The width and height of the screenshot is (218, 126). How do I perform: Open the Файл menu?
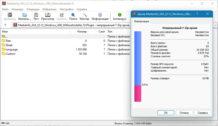pos(5,9)
